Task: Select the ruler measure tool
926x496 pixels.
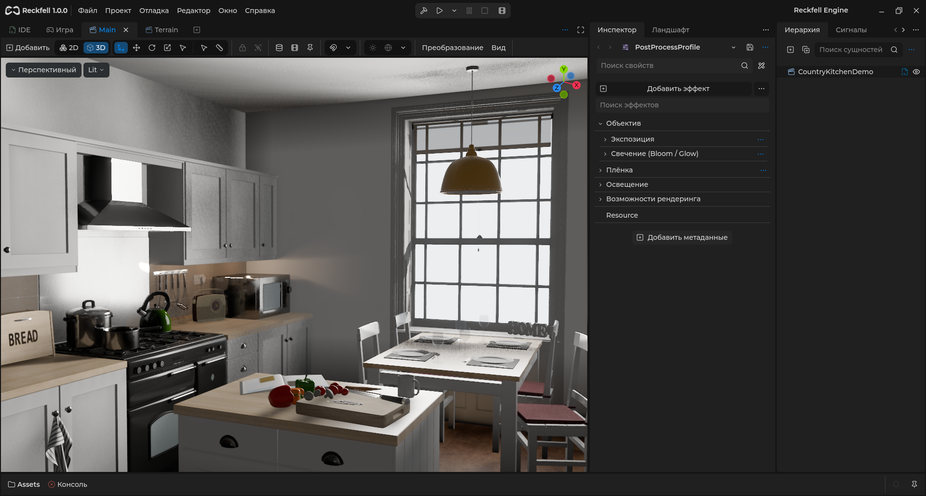Action: click(x=219, y=48)
